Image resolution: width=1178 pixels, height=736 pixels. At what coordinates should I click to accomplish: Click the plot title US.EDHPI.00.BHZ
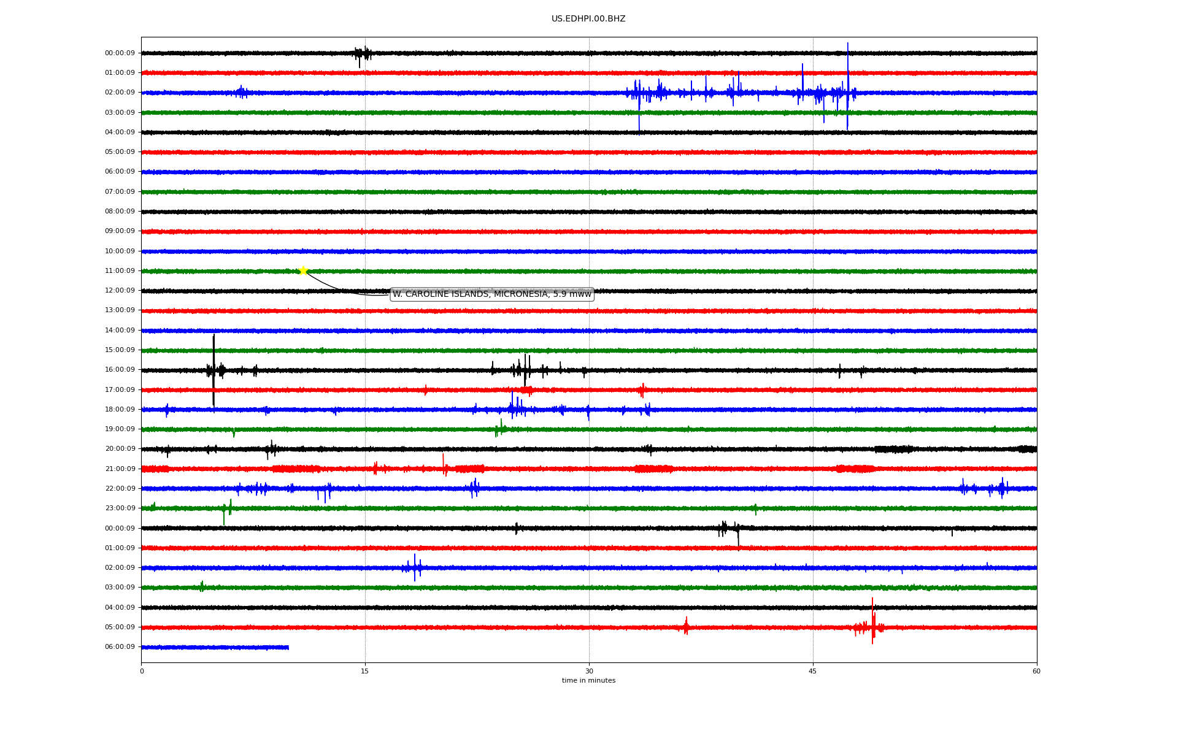(588, 19)
